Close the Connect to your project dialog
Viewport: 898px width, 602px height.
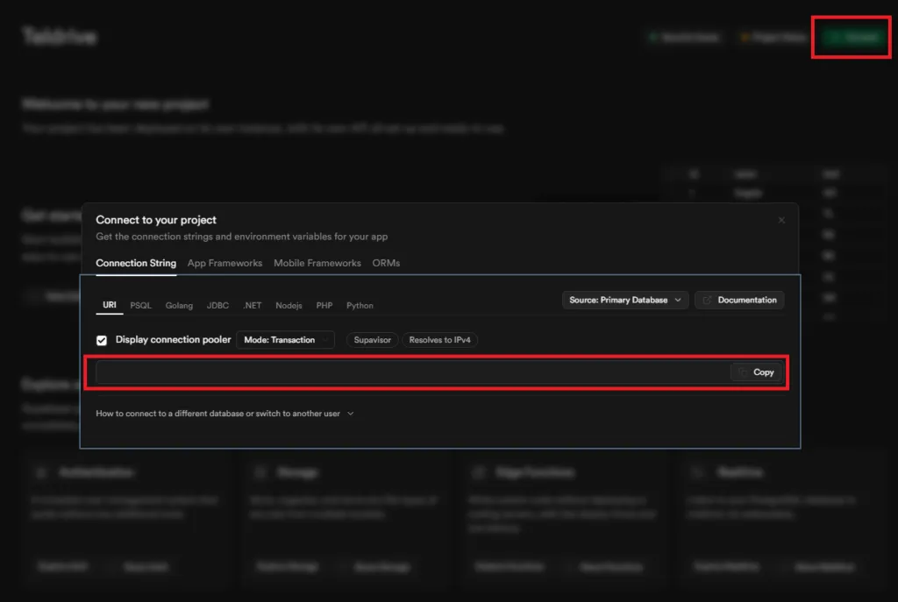click(x=781, y=221)
